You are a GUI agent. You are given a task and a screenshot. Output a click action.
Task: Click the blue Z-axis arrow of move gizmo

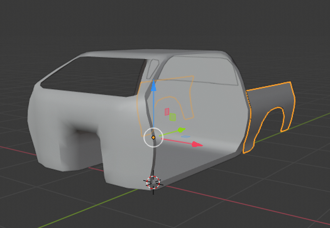click(153, 86)
